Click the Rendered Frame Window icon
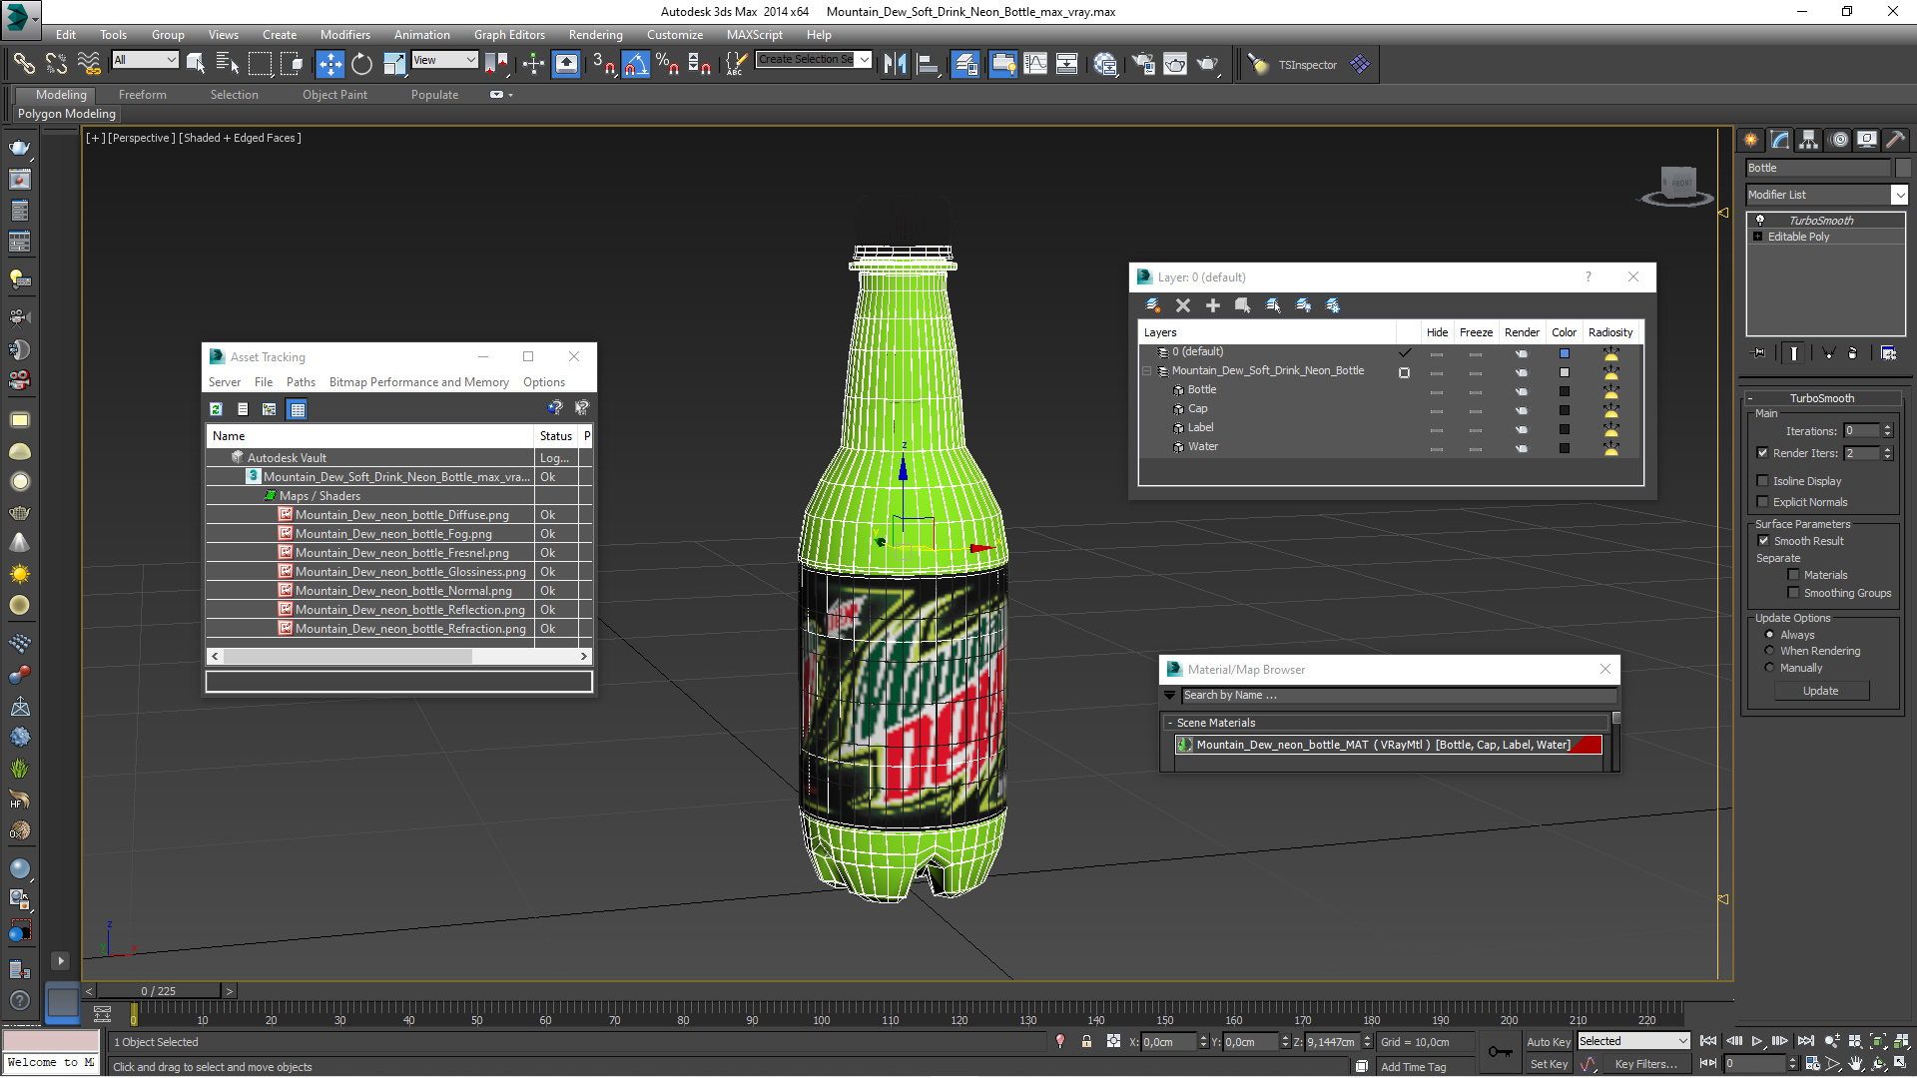The image size is (1917, 1078). click(x=1175, y=64)
